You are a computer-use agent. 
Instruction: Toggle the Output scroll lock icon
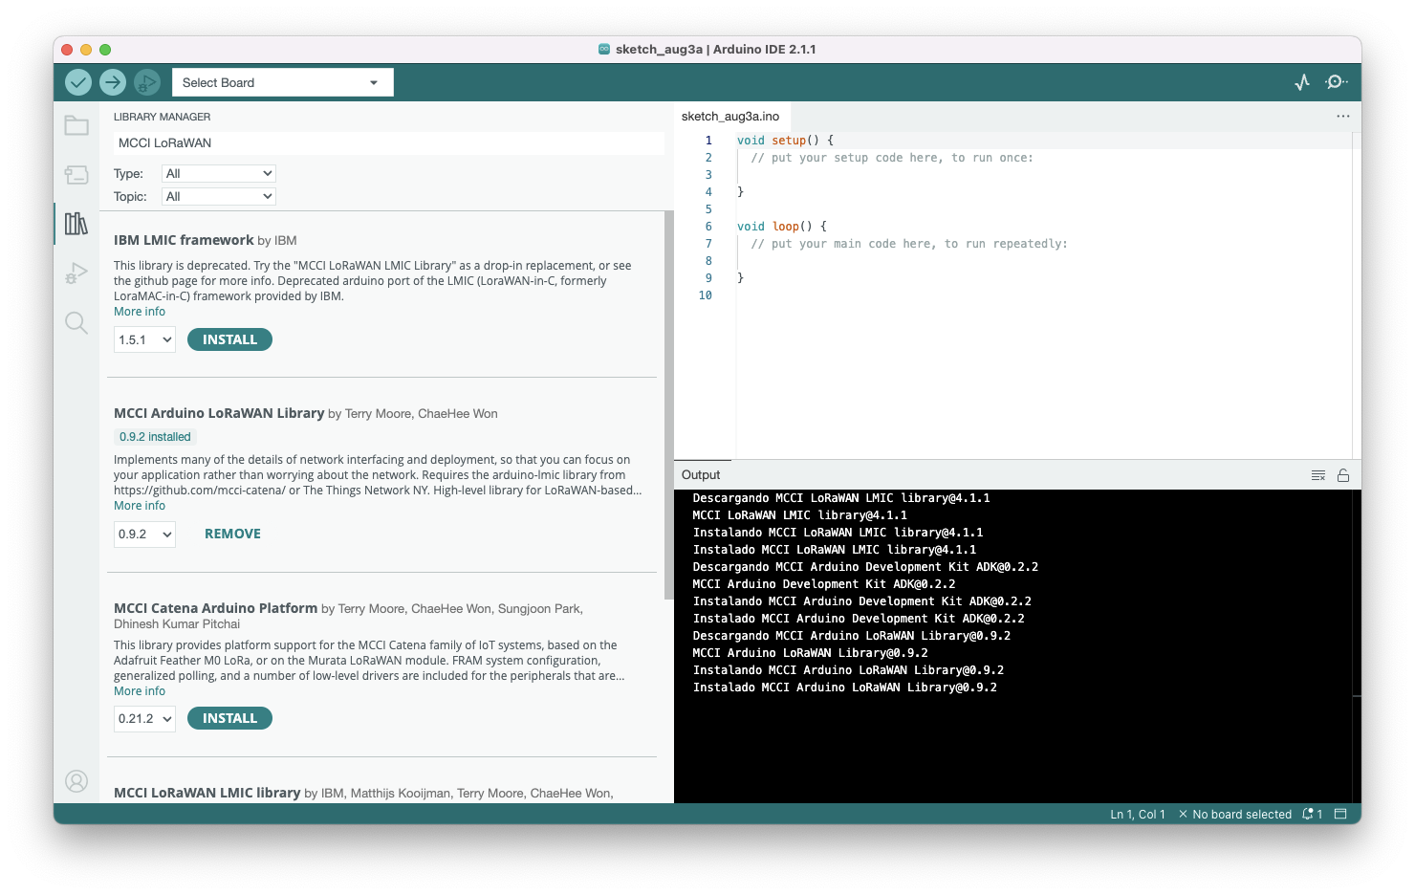coord(1343,475)
